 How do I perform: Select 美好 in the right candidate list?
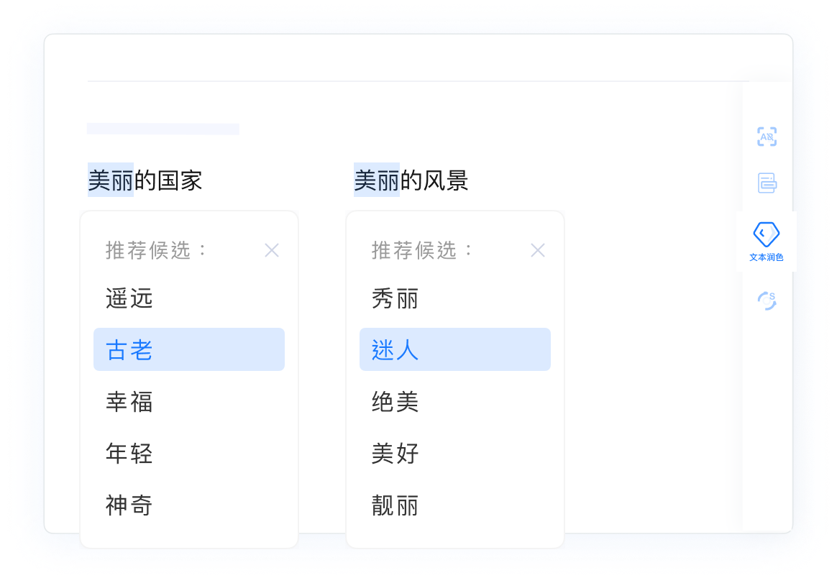tap(395, 454)
